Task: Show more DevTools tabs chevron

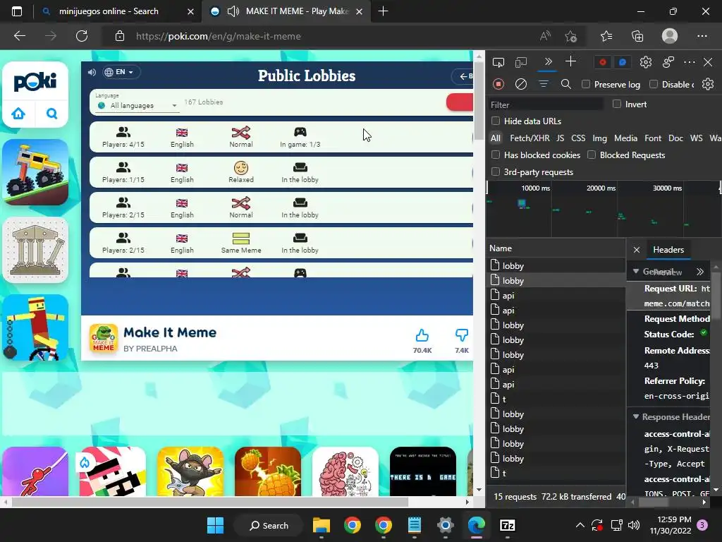Action: coord(548,62)
